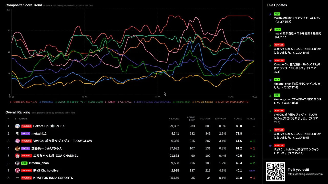328x184 pixels.
Task: Click the metashi12 TWITCH platform badge
Action: click(x=26, y=133)
